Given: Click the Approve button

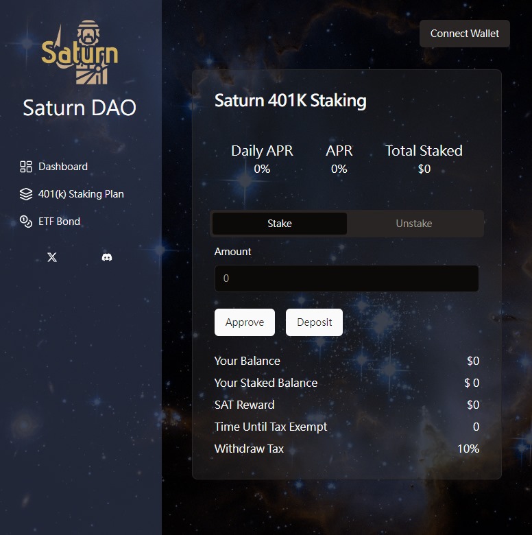Looking at the screenshot, I should click(x=245, y=322).
